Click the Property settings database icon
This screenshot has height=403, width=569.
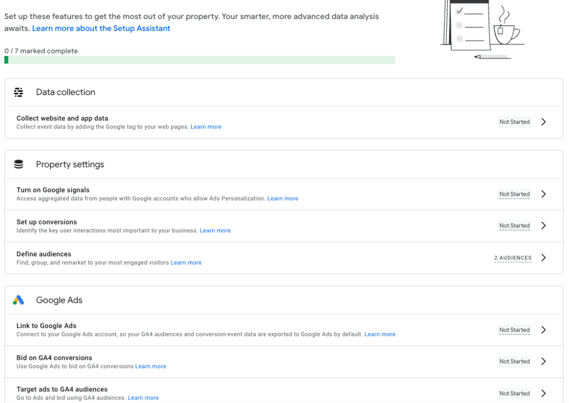click(18, 164)
